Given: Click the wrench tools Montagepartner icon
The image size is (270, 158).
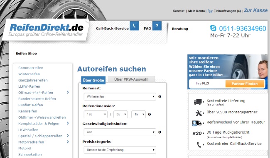Looking at the screenshot, I should [199, 113].
